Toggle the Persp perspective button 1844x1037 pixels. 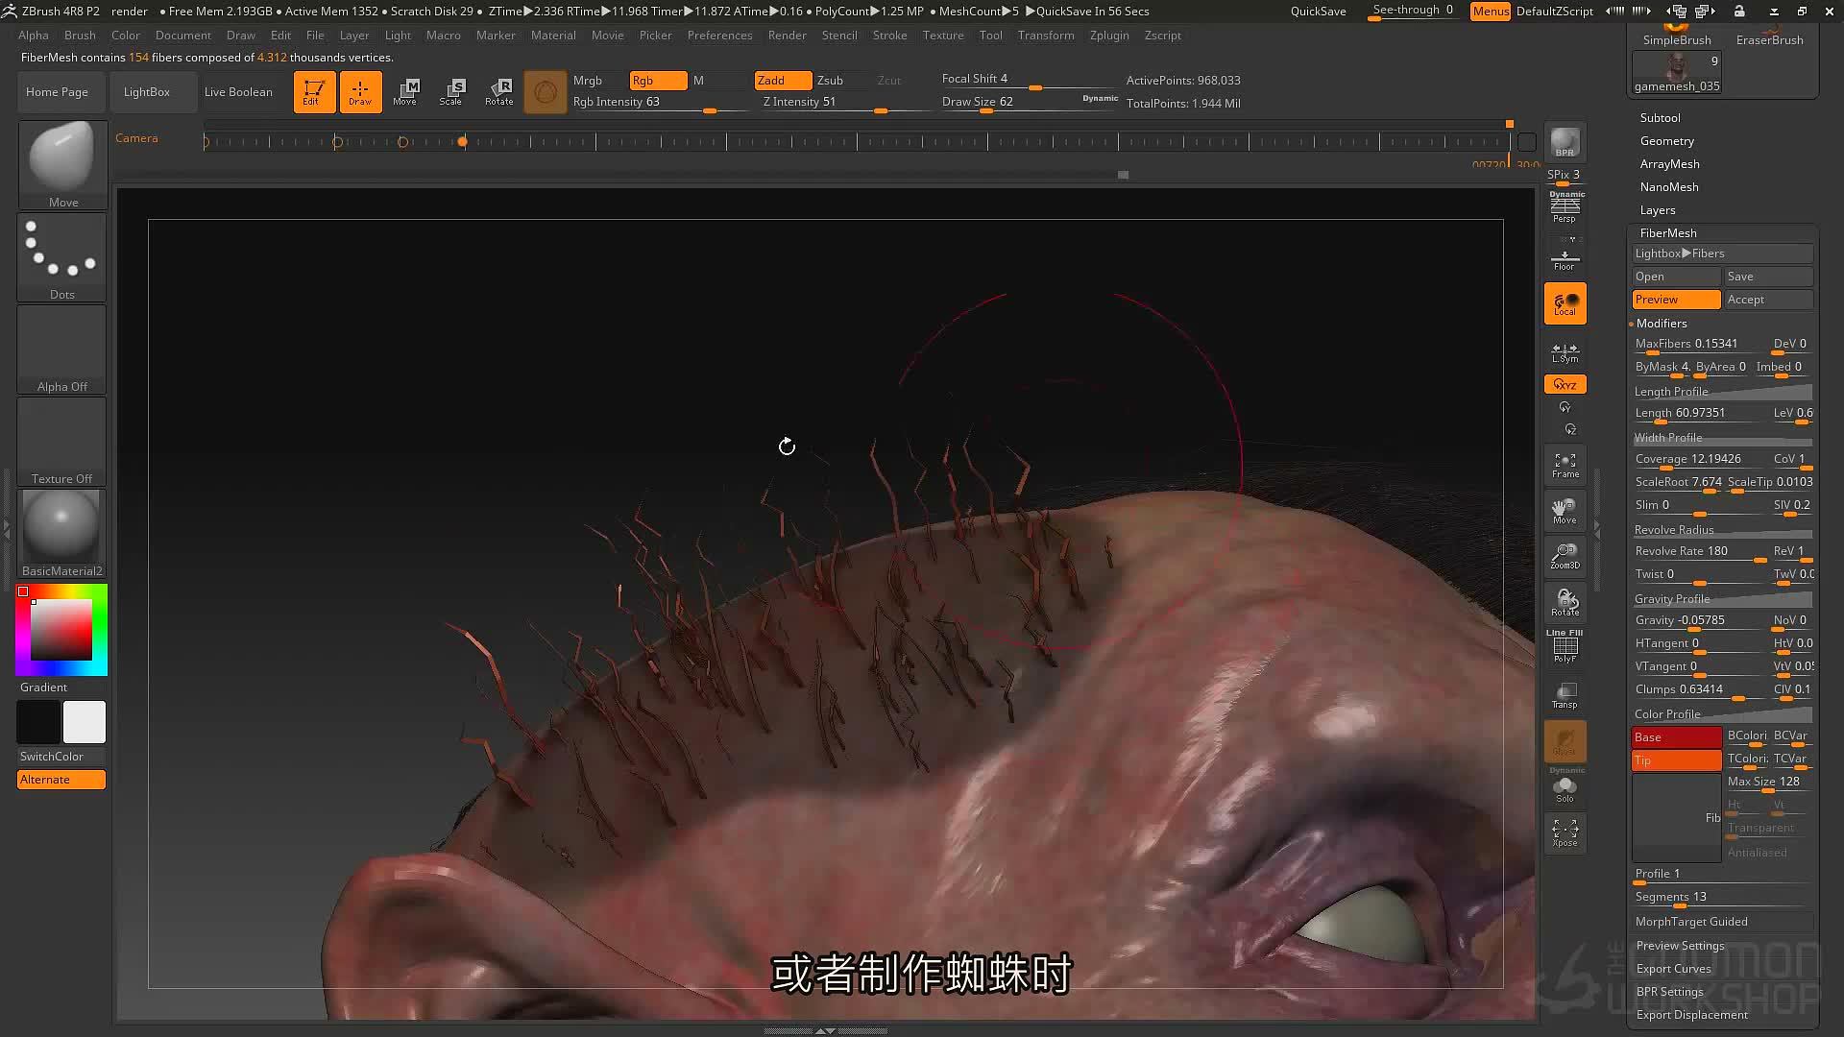click(1565, 207)
